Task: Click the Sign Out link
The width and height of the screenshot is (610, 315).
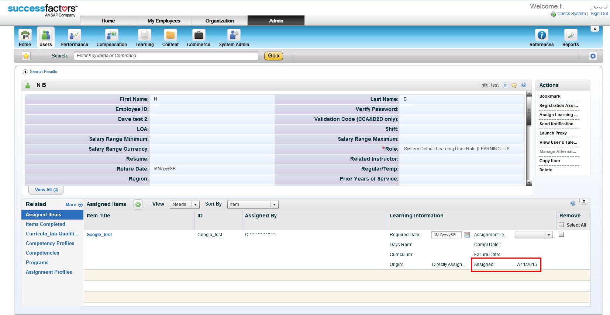Action: coord(599,14)
